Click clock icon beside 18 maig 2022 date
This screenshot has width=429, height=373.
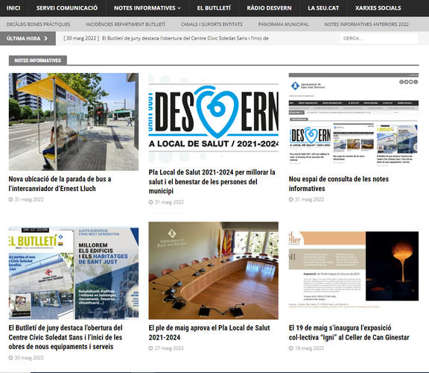click(290, 348)
